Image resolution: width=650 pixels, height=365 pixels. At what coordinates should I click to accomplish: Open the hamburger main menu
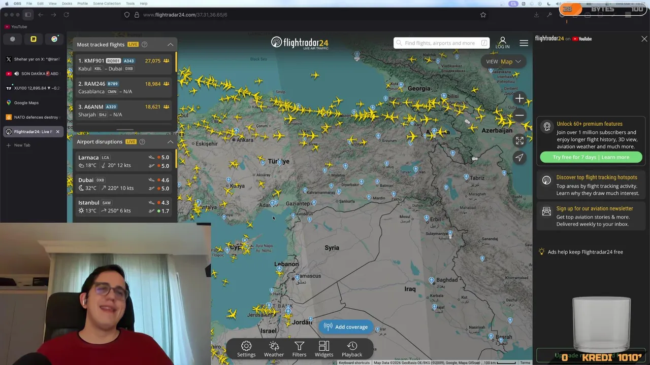click(524, 43)
